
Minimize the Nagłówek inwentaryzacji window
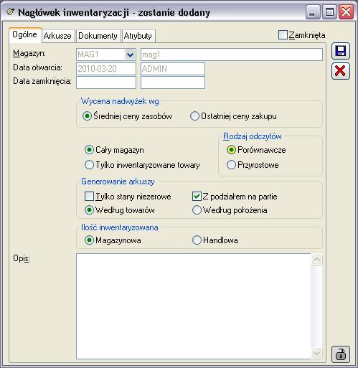(313, 12)
